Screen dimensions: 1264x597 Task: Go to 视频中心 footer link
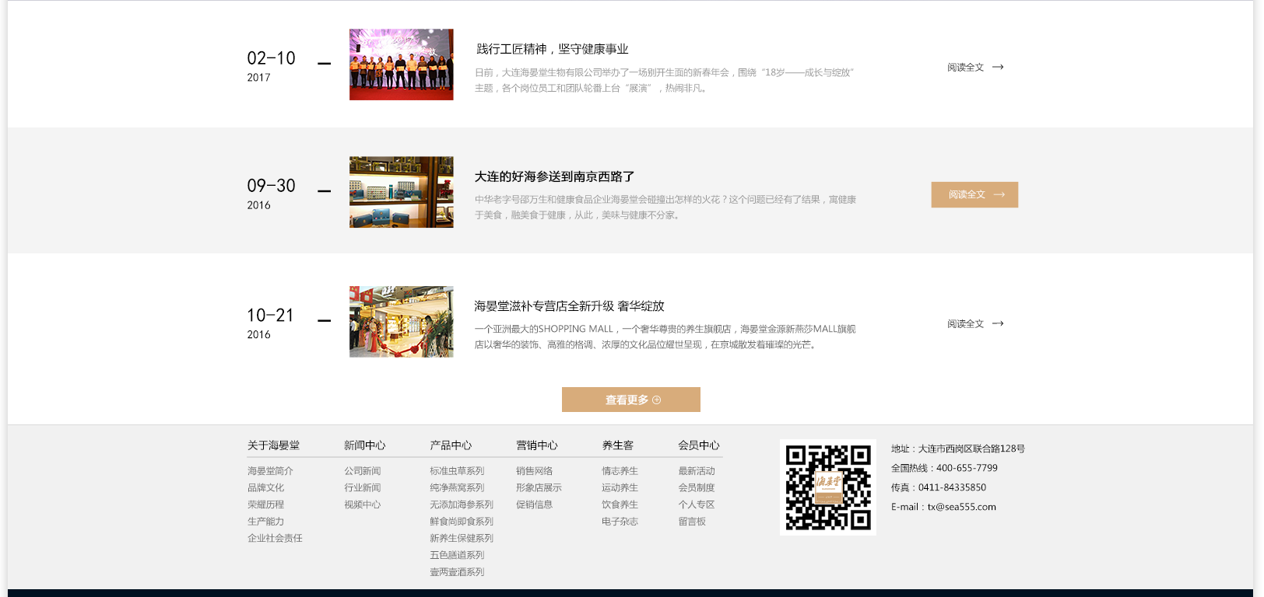362,504
